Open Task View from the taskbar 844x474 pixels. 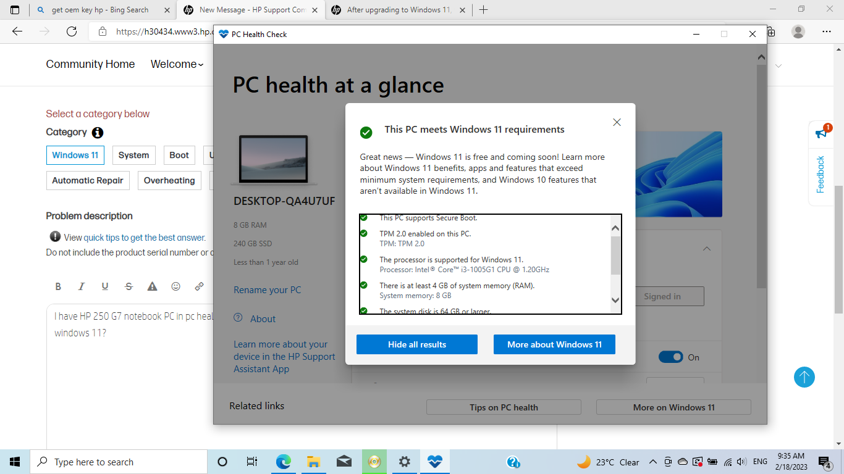(x=251, y=462)
